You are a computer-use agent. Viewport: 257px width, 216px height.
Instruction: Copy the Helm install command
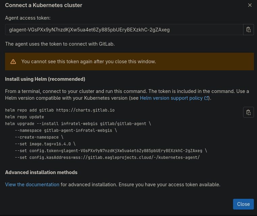[x=249, y=112]
